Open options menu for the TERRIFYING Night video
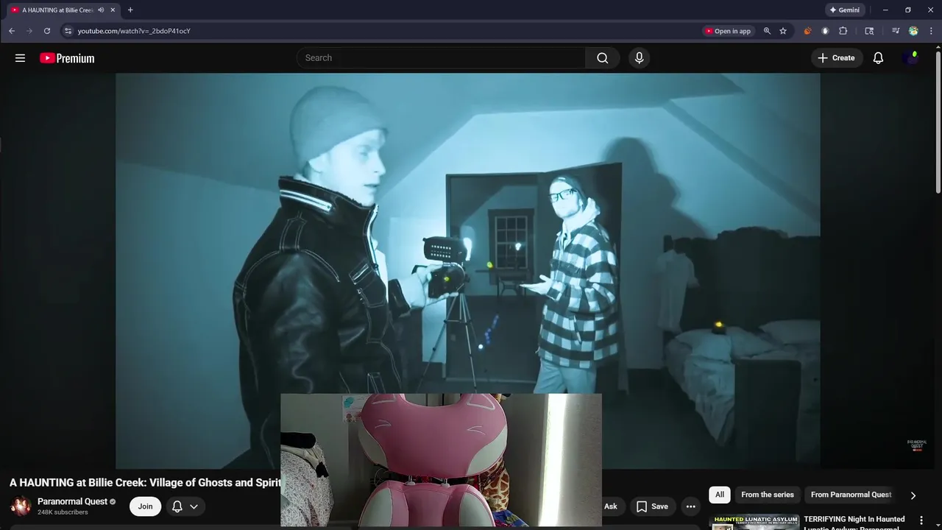This screenshot has width=942, height=530. click(921, 520)
